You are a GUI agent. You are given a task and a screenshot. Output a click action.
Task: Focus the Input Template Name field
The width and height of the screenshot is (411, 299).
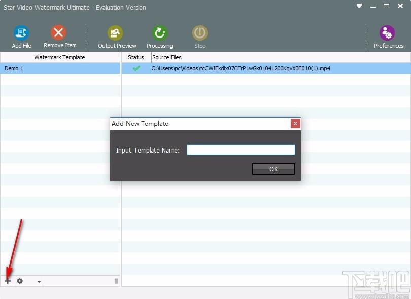click(x=241, y=150)
